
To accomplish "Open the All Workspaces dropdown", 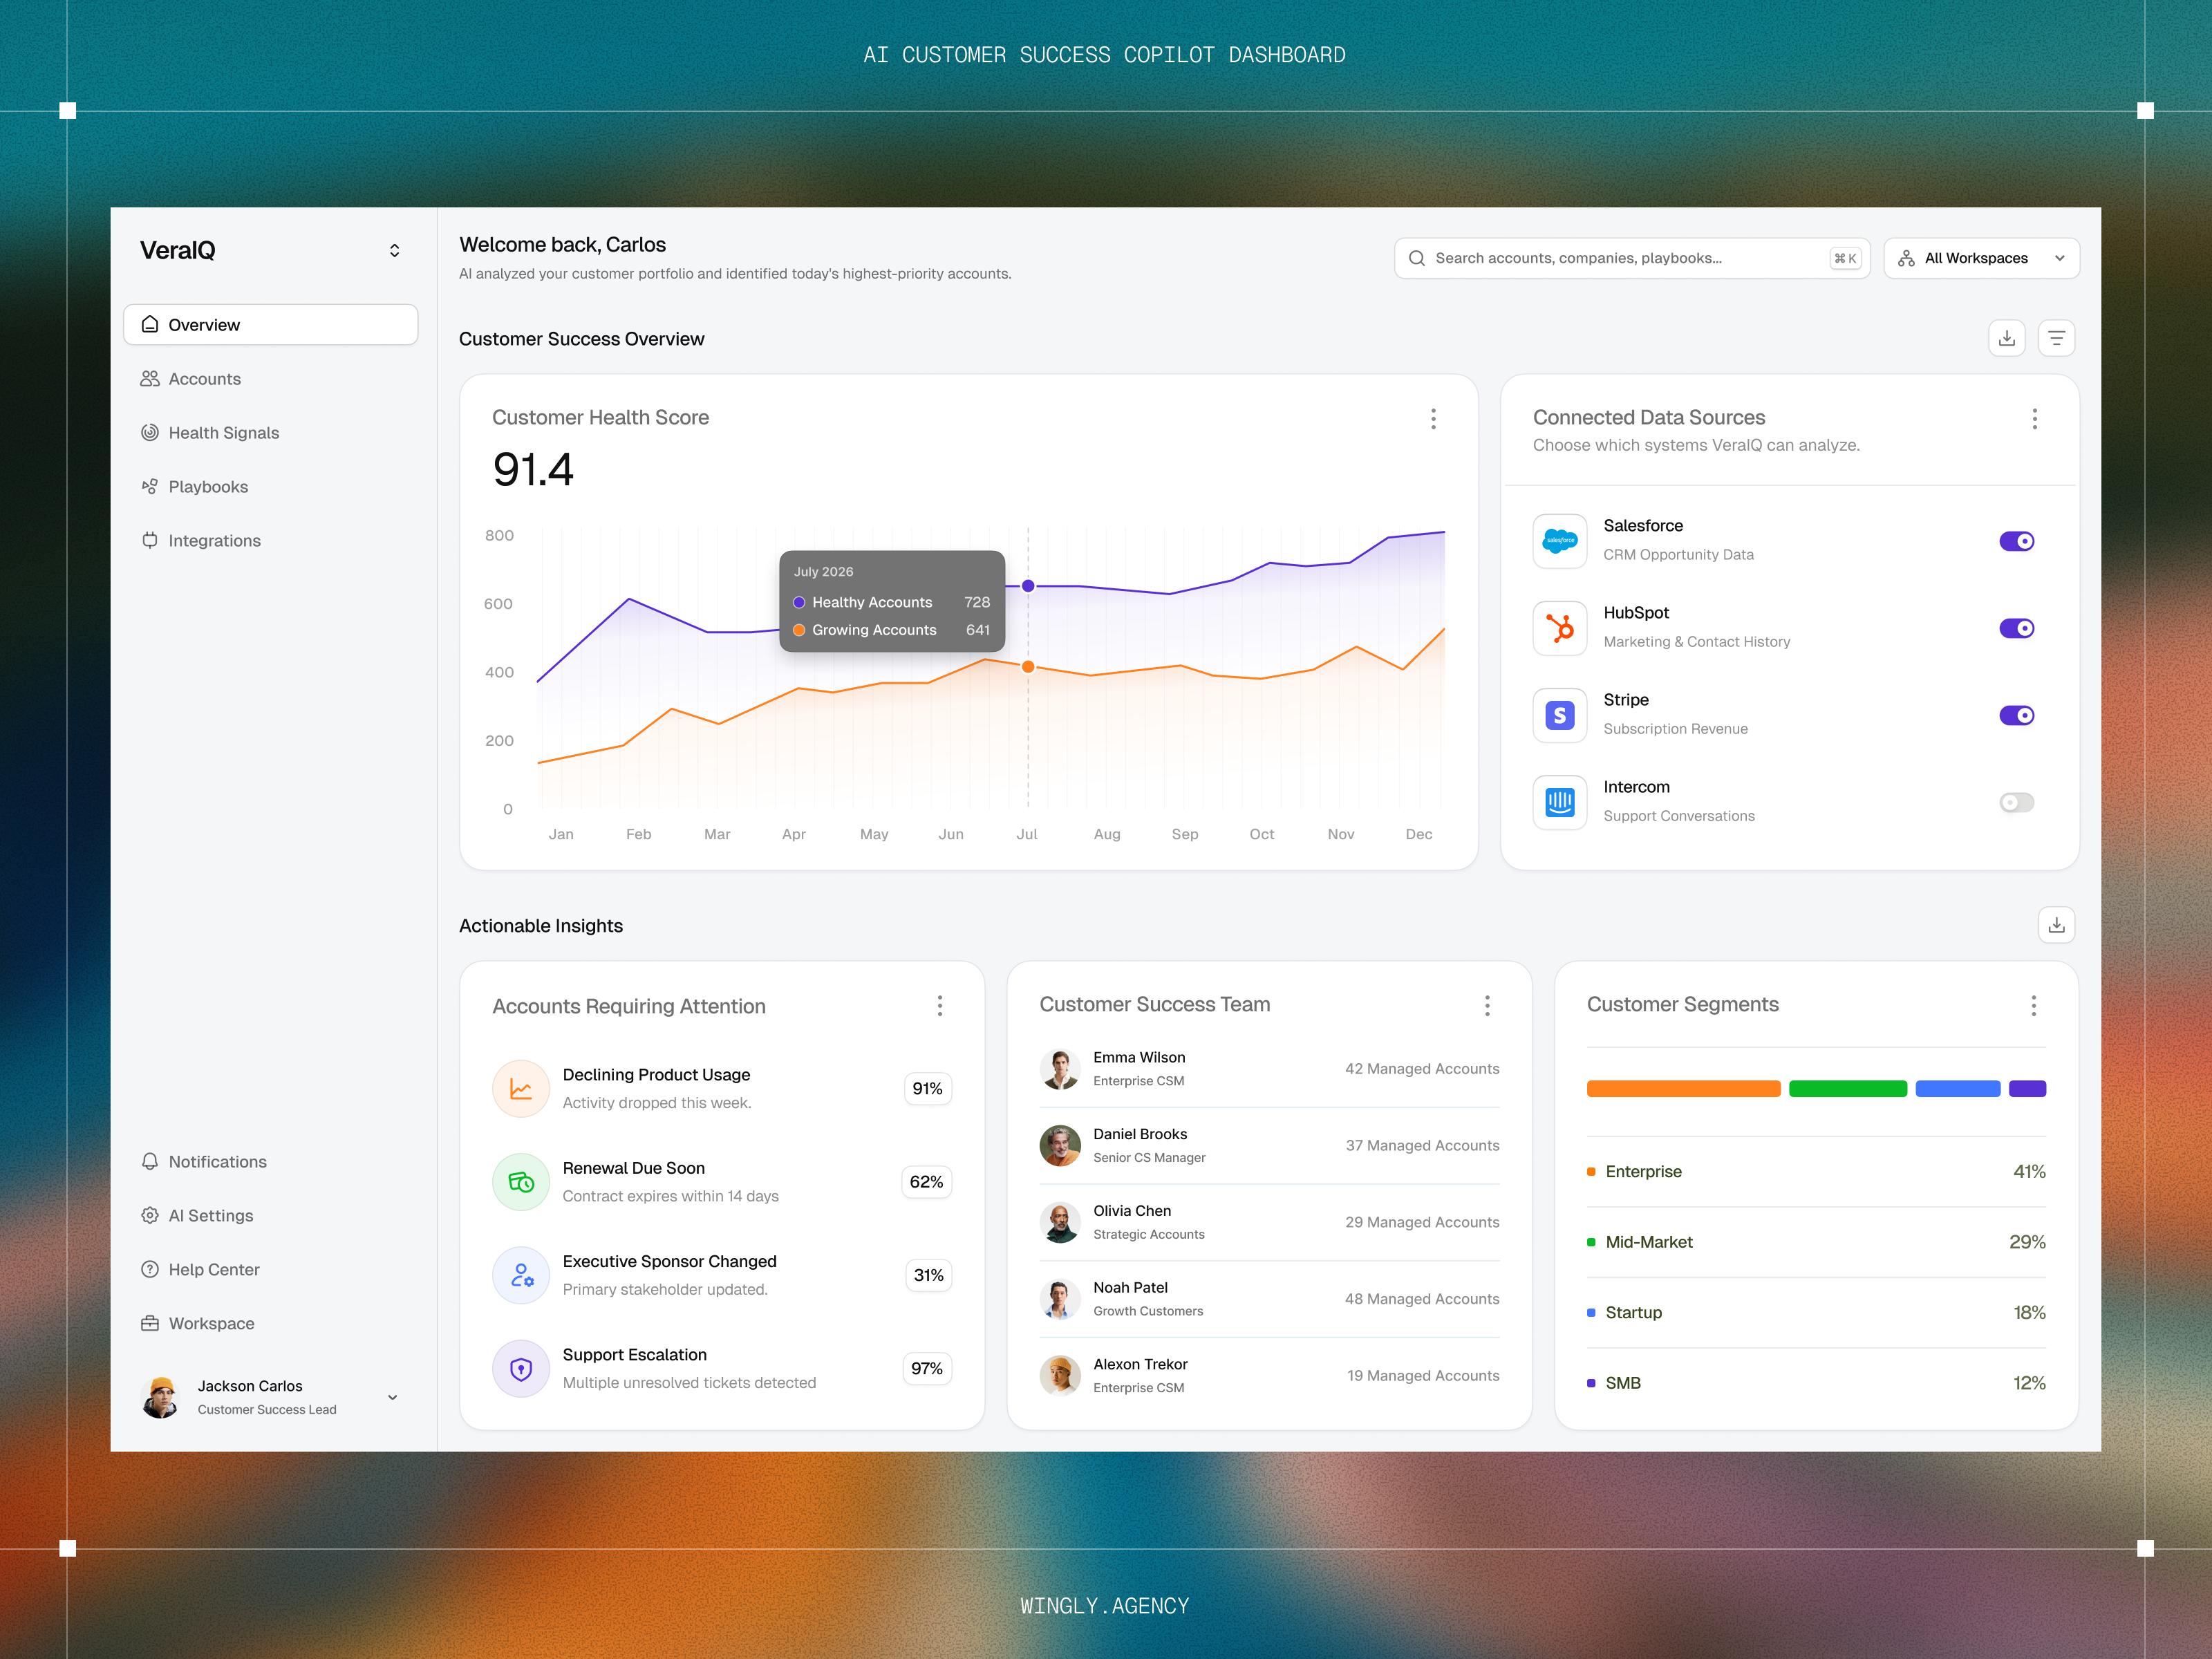I will point(1981,258).
